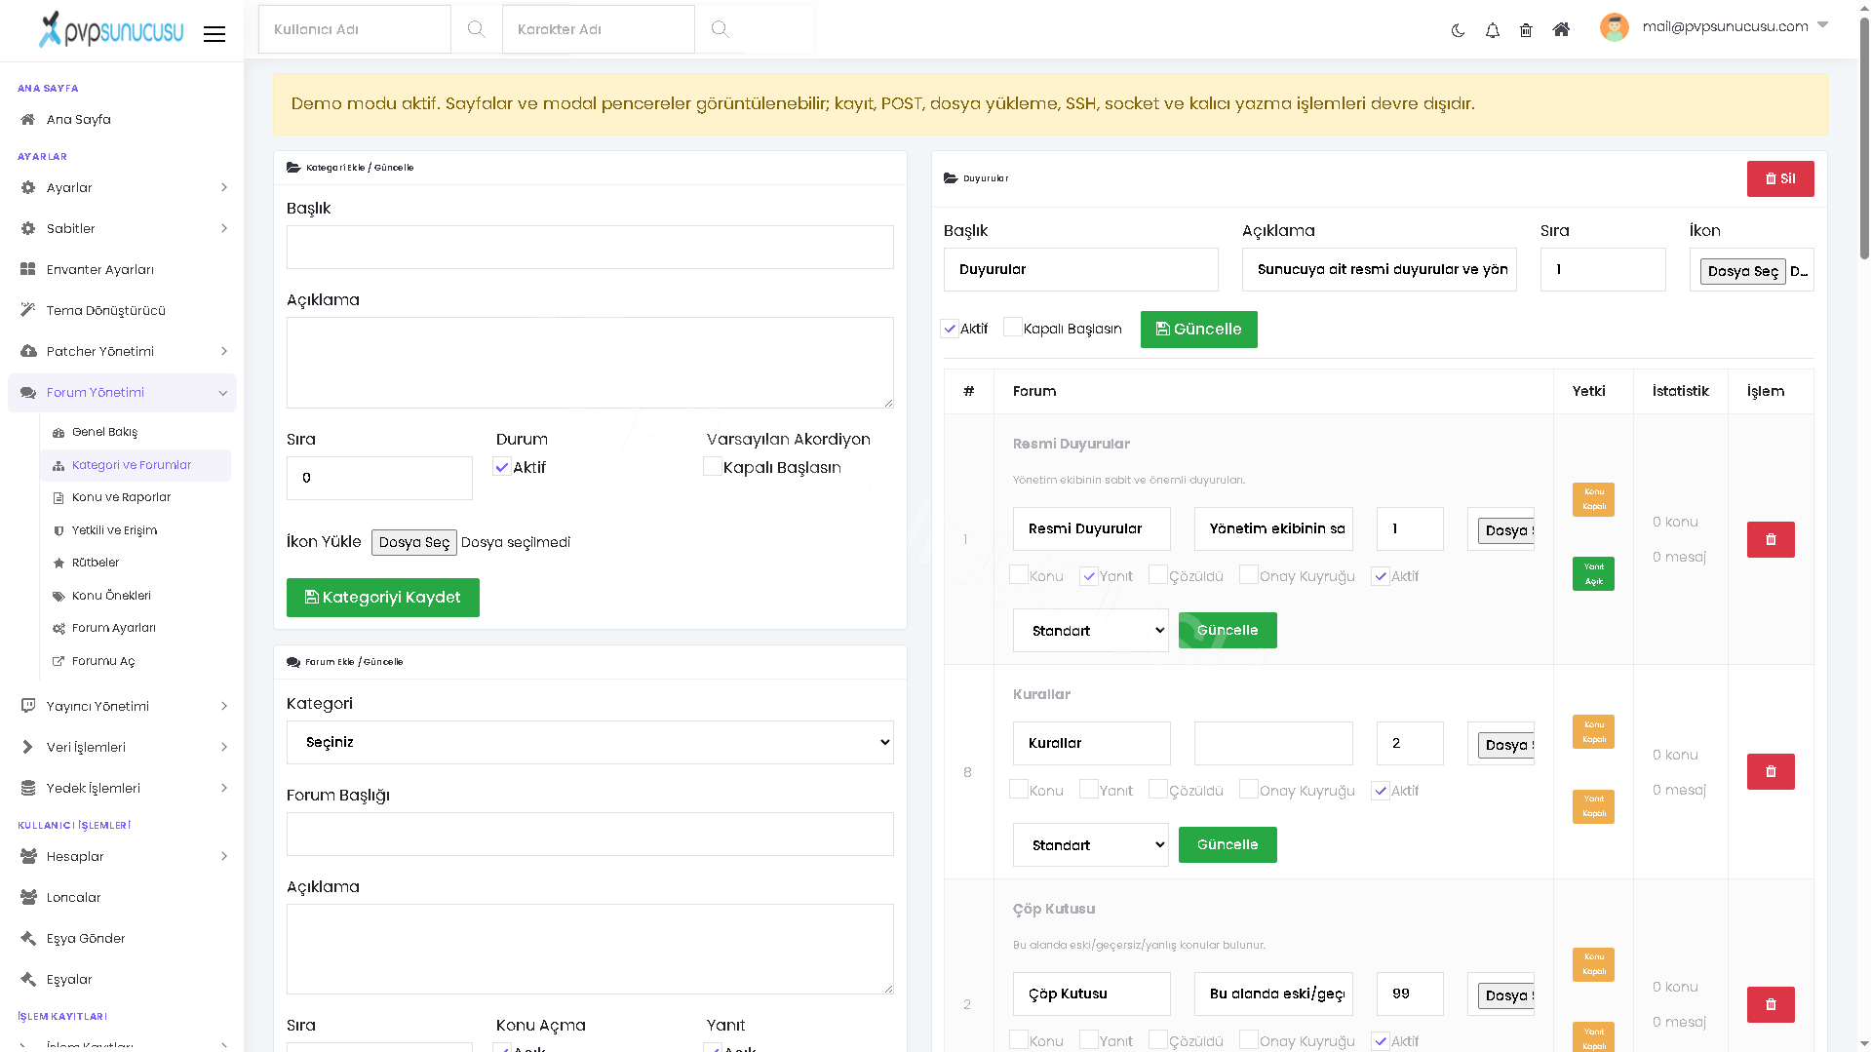Open the Kategori Seçiniz dropdown

click(x=590, y=742)
